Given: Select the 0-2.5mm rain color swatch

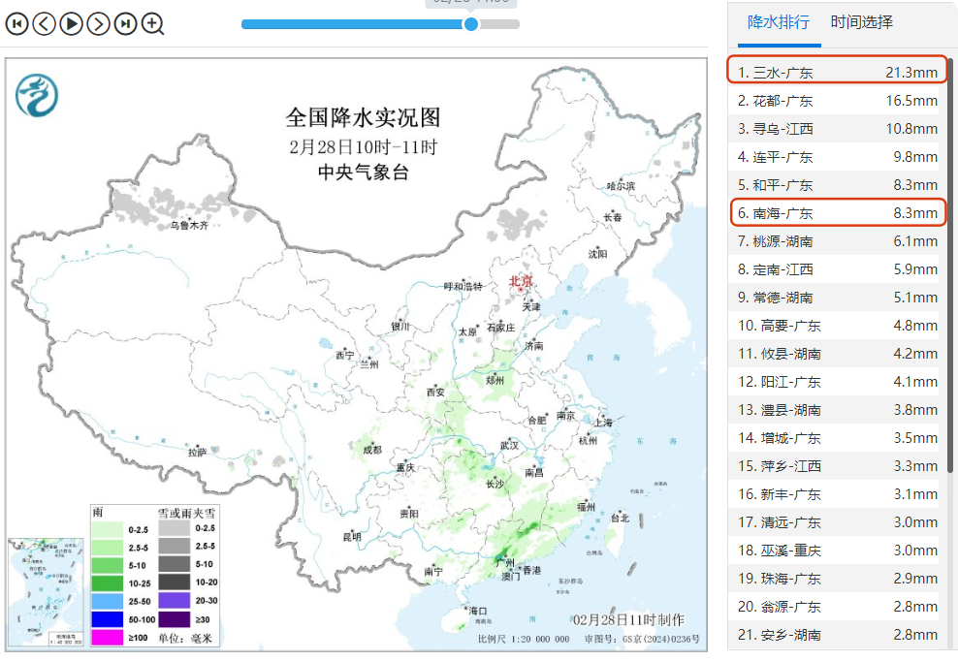Looking at the screenshot, I should [x=107, y=528].
